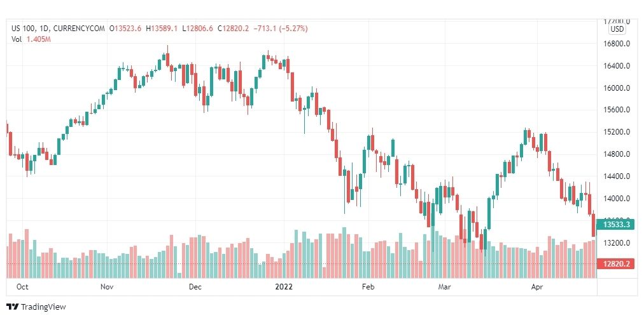Click the Dec label on time axis

pyautogui.click(x=195, y=287)
